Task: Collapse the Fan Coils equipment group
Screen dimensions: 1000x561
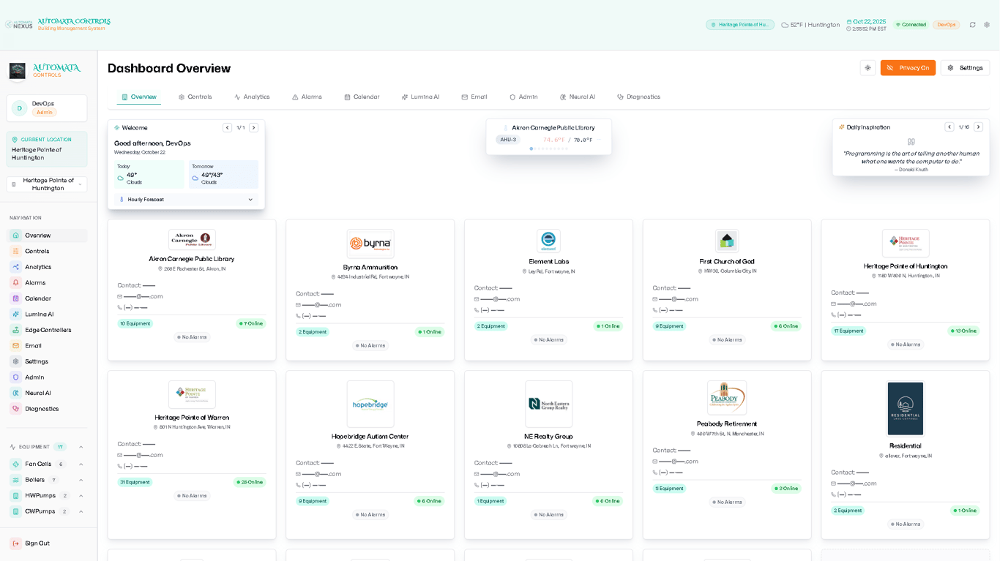Action: [x=81, y=464]
